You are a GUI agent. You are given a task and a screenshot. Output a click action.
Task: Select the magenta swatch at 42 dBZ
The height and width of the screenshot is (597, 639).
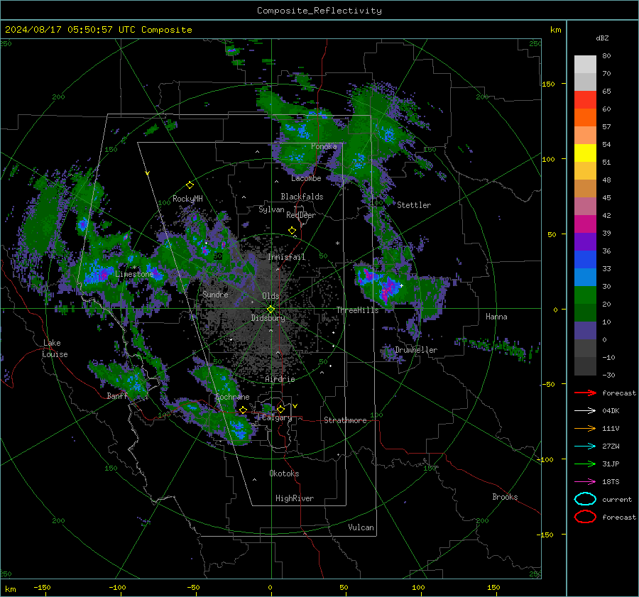(x=585, y=224)
